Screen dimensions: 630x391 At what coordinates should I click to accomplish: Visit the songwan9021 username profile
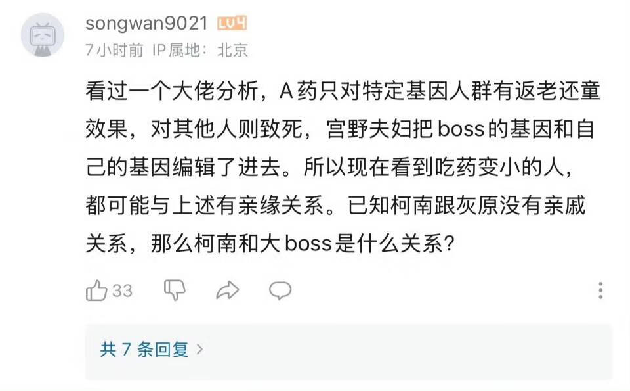(x=146, y=24)
